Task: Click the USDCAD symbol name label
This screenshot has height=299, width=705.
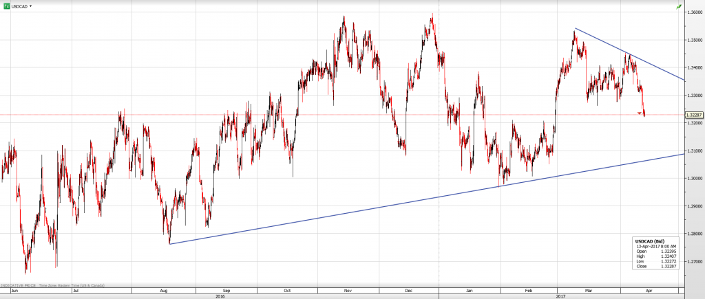Action: pyautogui.click(x=19, y=5)
